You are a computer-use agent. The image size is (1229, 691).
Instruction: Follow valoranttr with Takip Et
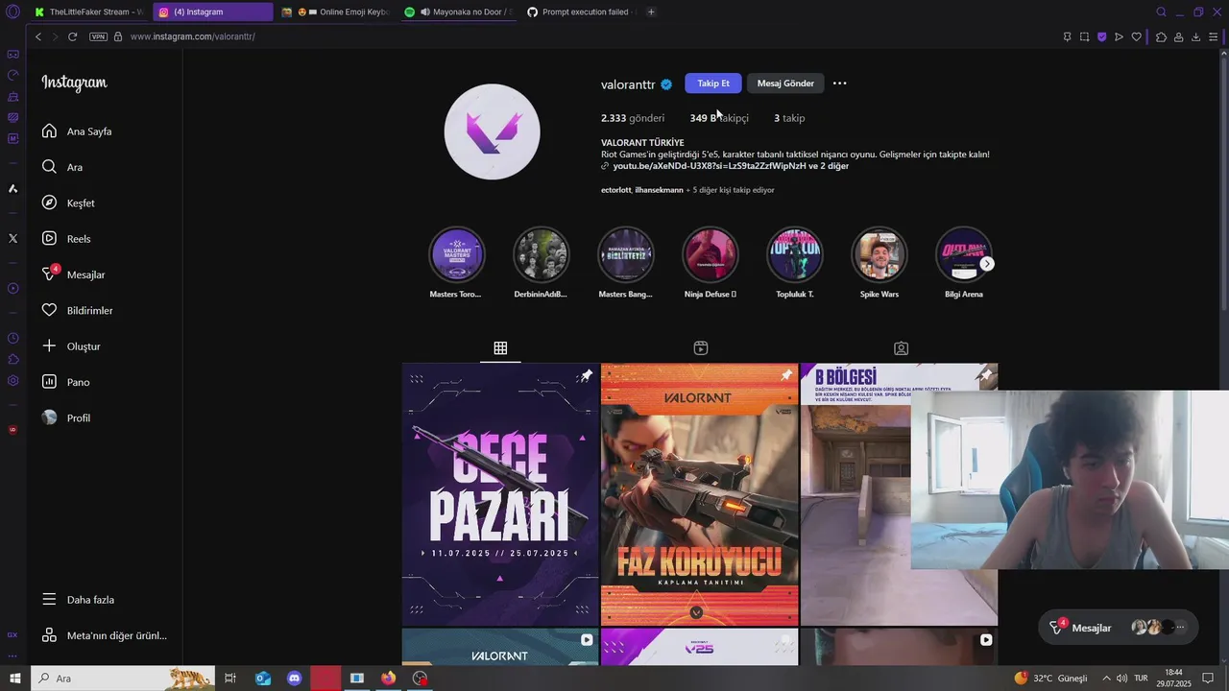point(713,83)
